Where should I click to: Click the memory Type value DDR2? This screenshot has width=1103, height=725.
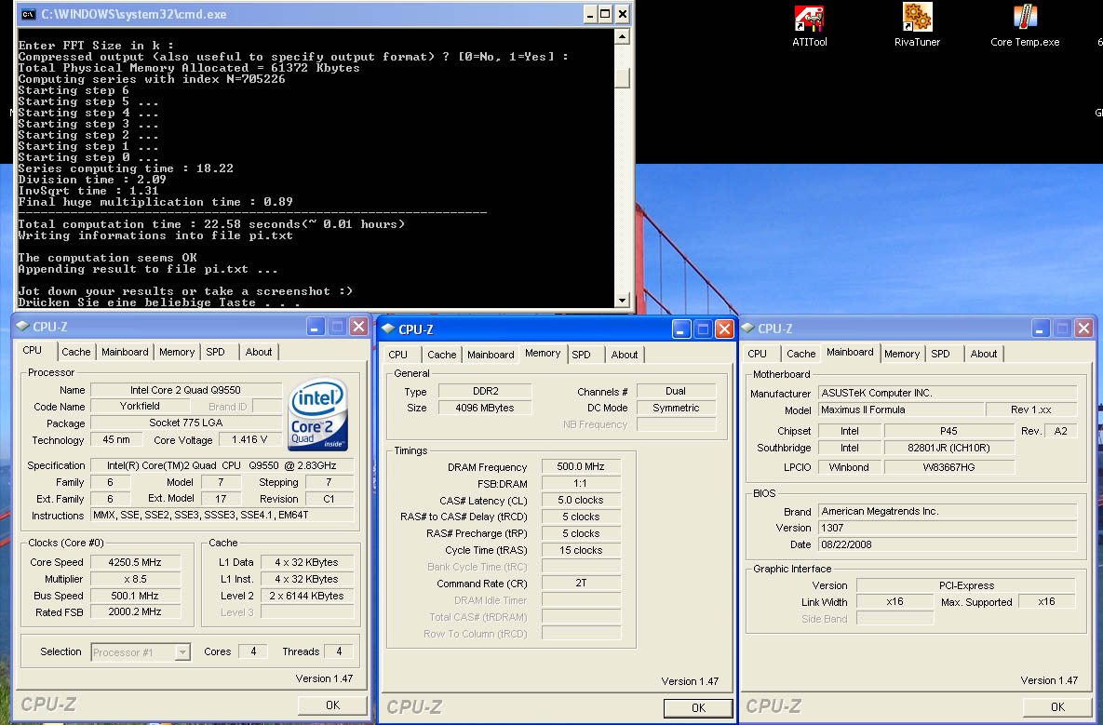485,391
